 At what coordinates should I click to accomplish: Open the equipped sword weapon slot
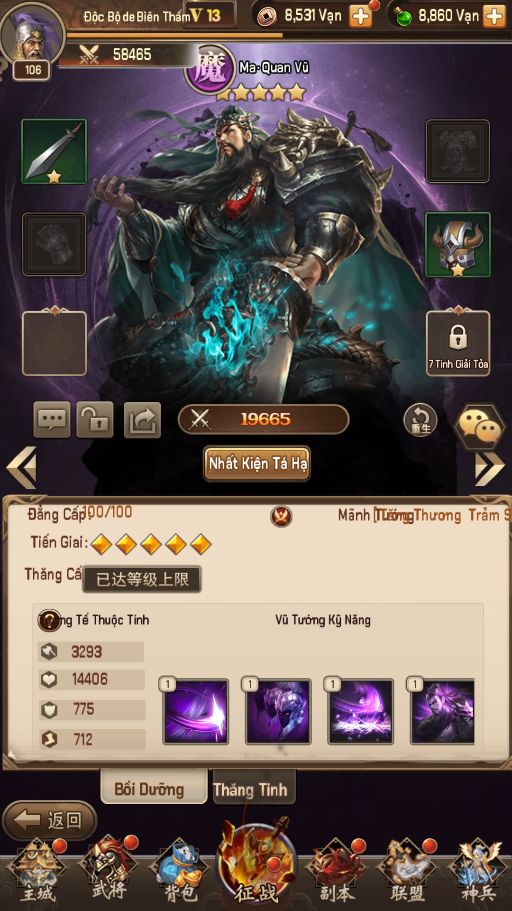pos(54,151)
